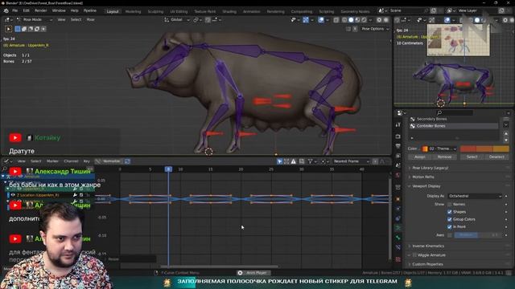The width and height of the screenshot is (515, 289).
Task: Select solid viewport shading in main viewport
Action: [x=351, y=20]
